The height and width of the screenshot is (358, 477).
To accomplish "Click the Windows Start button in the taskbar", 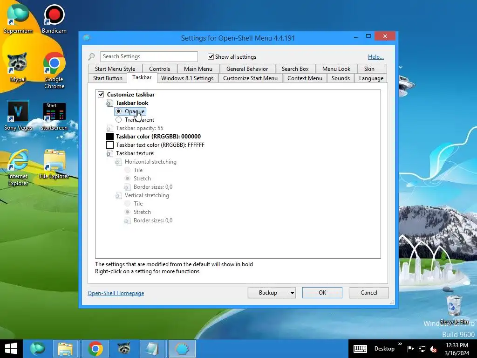I will click(x=11, y=349).
